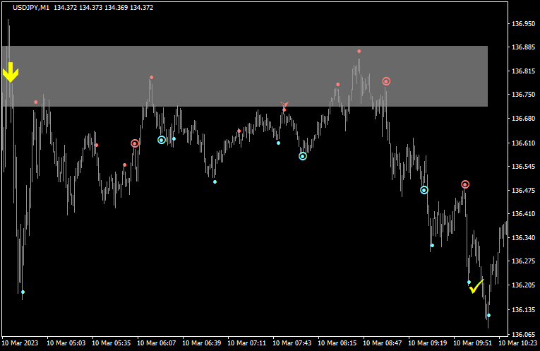
Task: Click the 10 Mar 2023 date label
Action: click(x=20, y=343)
